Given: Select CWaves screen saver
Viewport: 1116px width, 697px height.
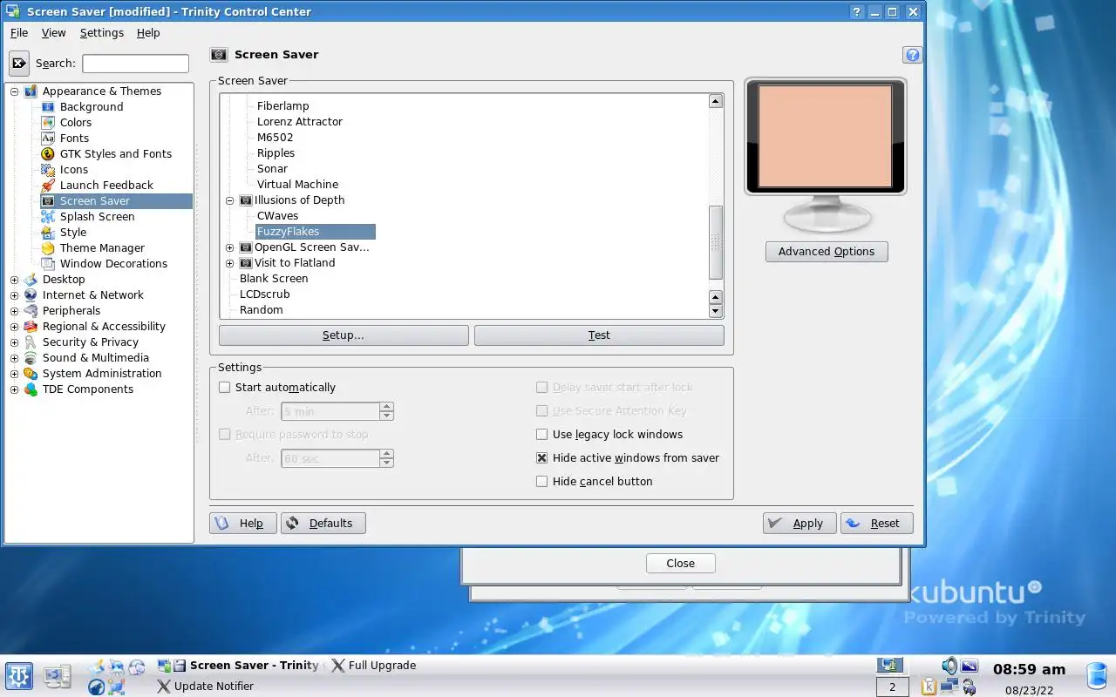Looking at the screenshot, I should 278,216.
